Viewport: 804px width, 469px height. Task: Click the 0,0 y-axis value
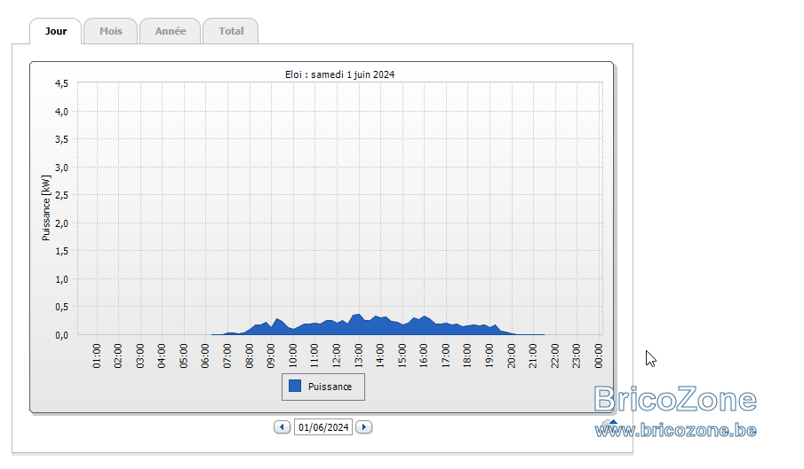(x=61, y=335)
